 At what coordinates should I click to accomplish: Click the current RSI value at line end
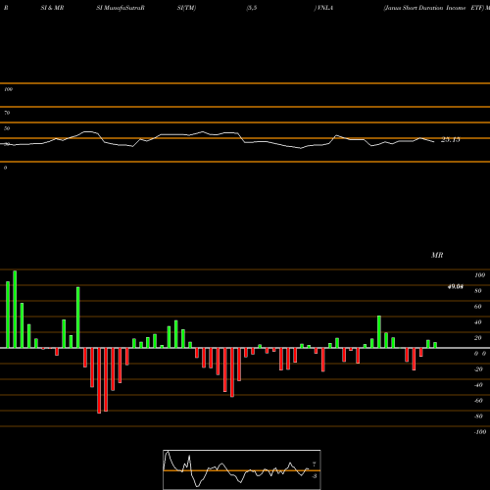pos(451,140)
